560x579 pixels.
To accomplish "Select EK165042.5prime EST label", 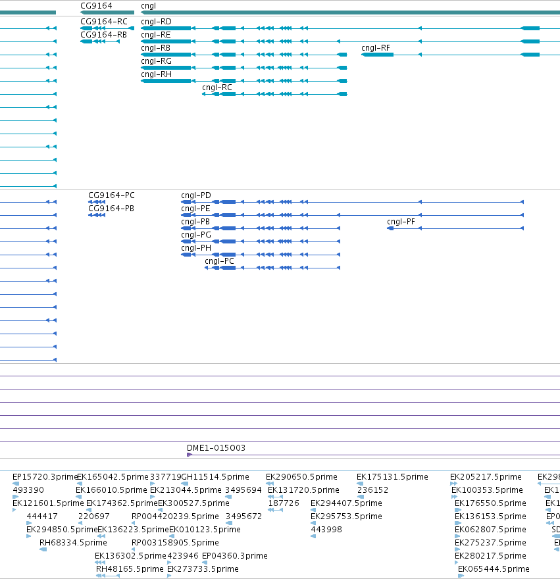I will click(x=113, y=477).
